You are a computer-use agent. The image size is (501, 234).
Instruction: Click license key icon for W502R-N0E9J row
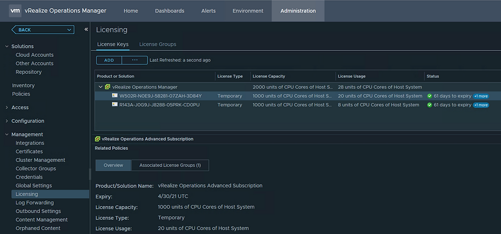point(115,96)
